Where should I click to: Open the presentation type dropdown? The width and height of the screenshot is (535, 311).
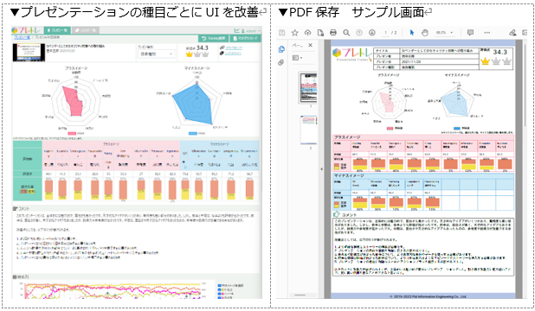click(157, 54)
